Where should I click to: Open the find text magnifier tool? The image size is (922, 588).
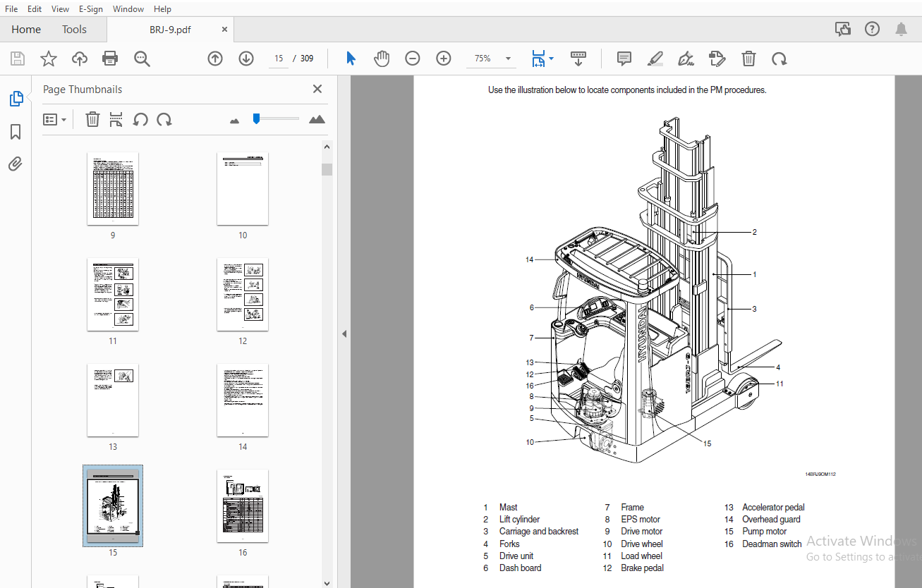pos(142,59)
